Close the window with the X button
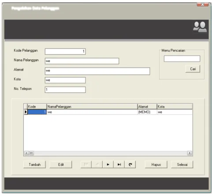213x196 pixels. coord(202,4)
